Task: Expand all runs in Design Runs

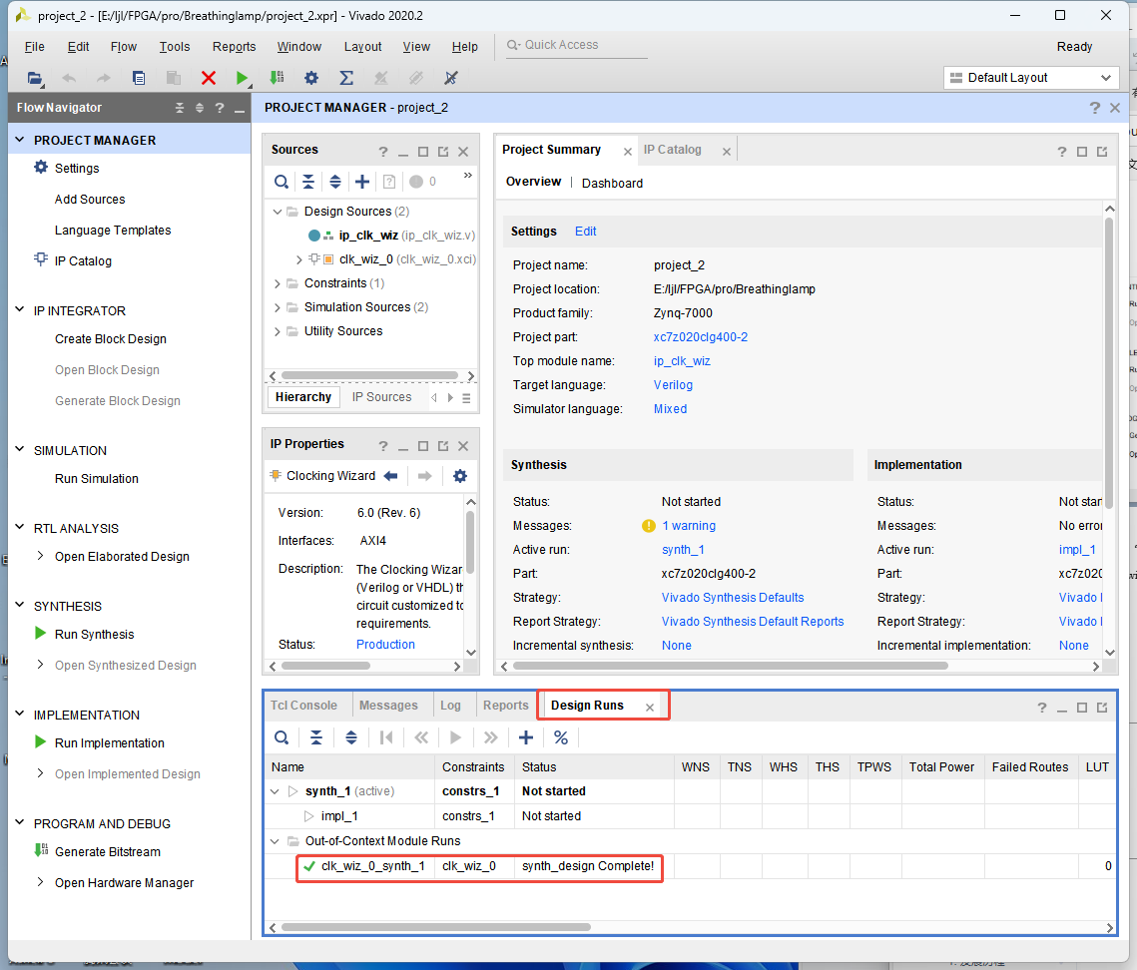Action: pyautogui.click(x=351, y=737)
